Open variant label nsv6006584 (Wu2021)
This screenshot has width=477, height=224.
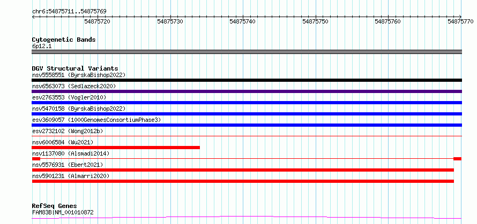click(63, 142)
